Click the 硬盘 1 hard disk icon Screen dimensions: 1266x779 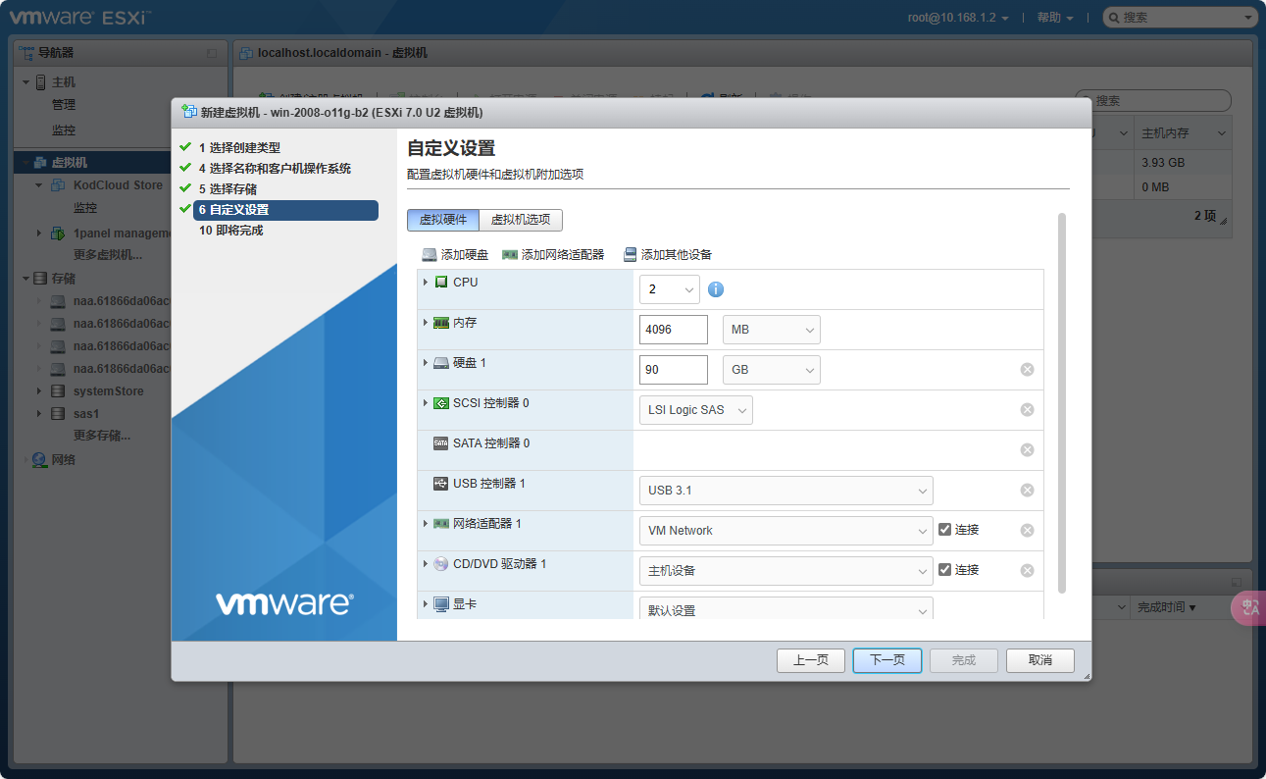pos(441,363)
